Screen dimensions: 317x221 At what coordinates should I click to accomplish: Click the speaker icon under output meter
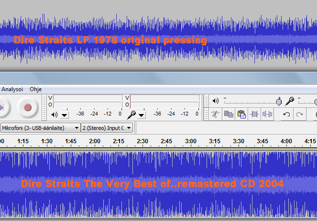pyautogui.click(x=55, y=115)
